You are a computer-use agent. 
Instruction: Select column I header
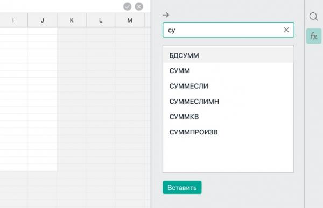13,20
